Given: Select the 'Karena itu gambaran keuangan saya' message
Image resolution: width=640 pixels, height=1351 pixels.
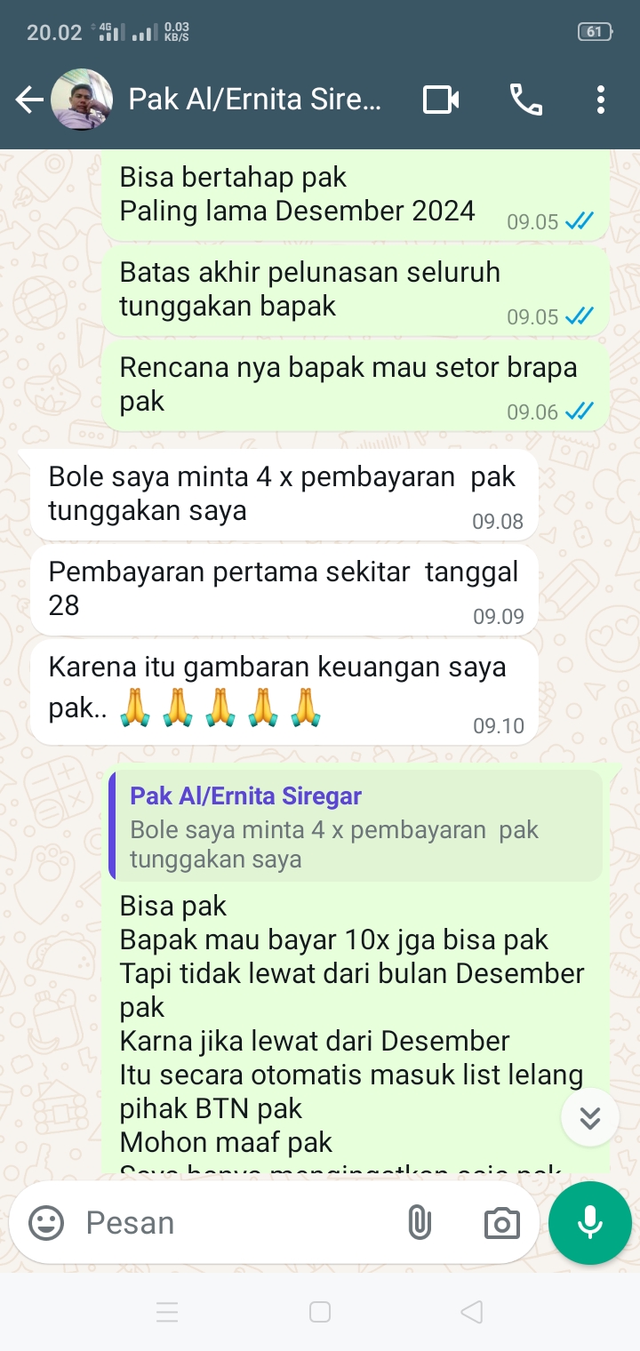Looking at the screenshot, I should coord(284,692).
